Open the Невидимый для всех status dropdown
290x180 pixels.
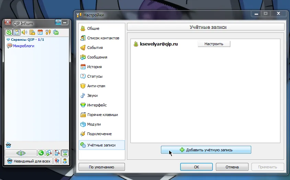[29, 161]
